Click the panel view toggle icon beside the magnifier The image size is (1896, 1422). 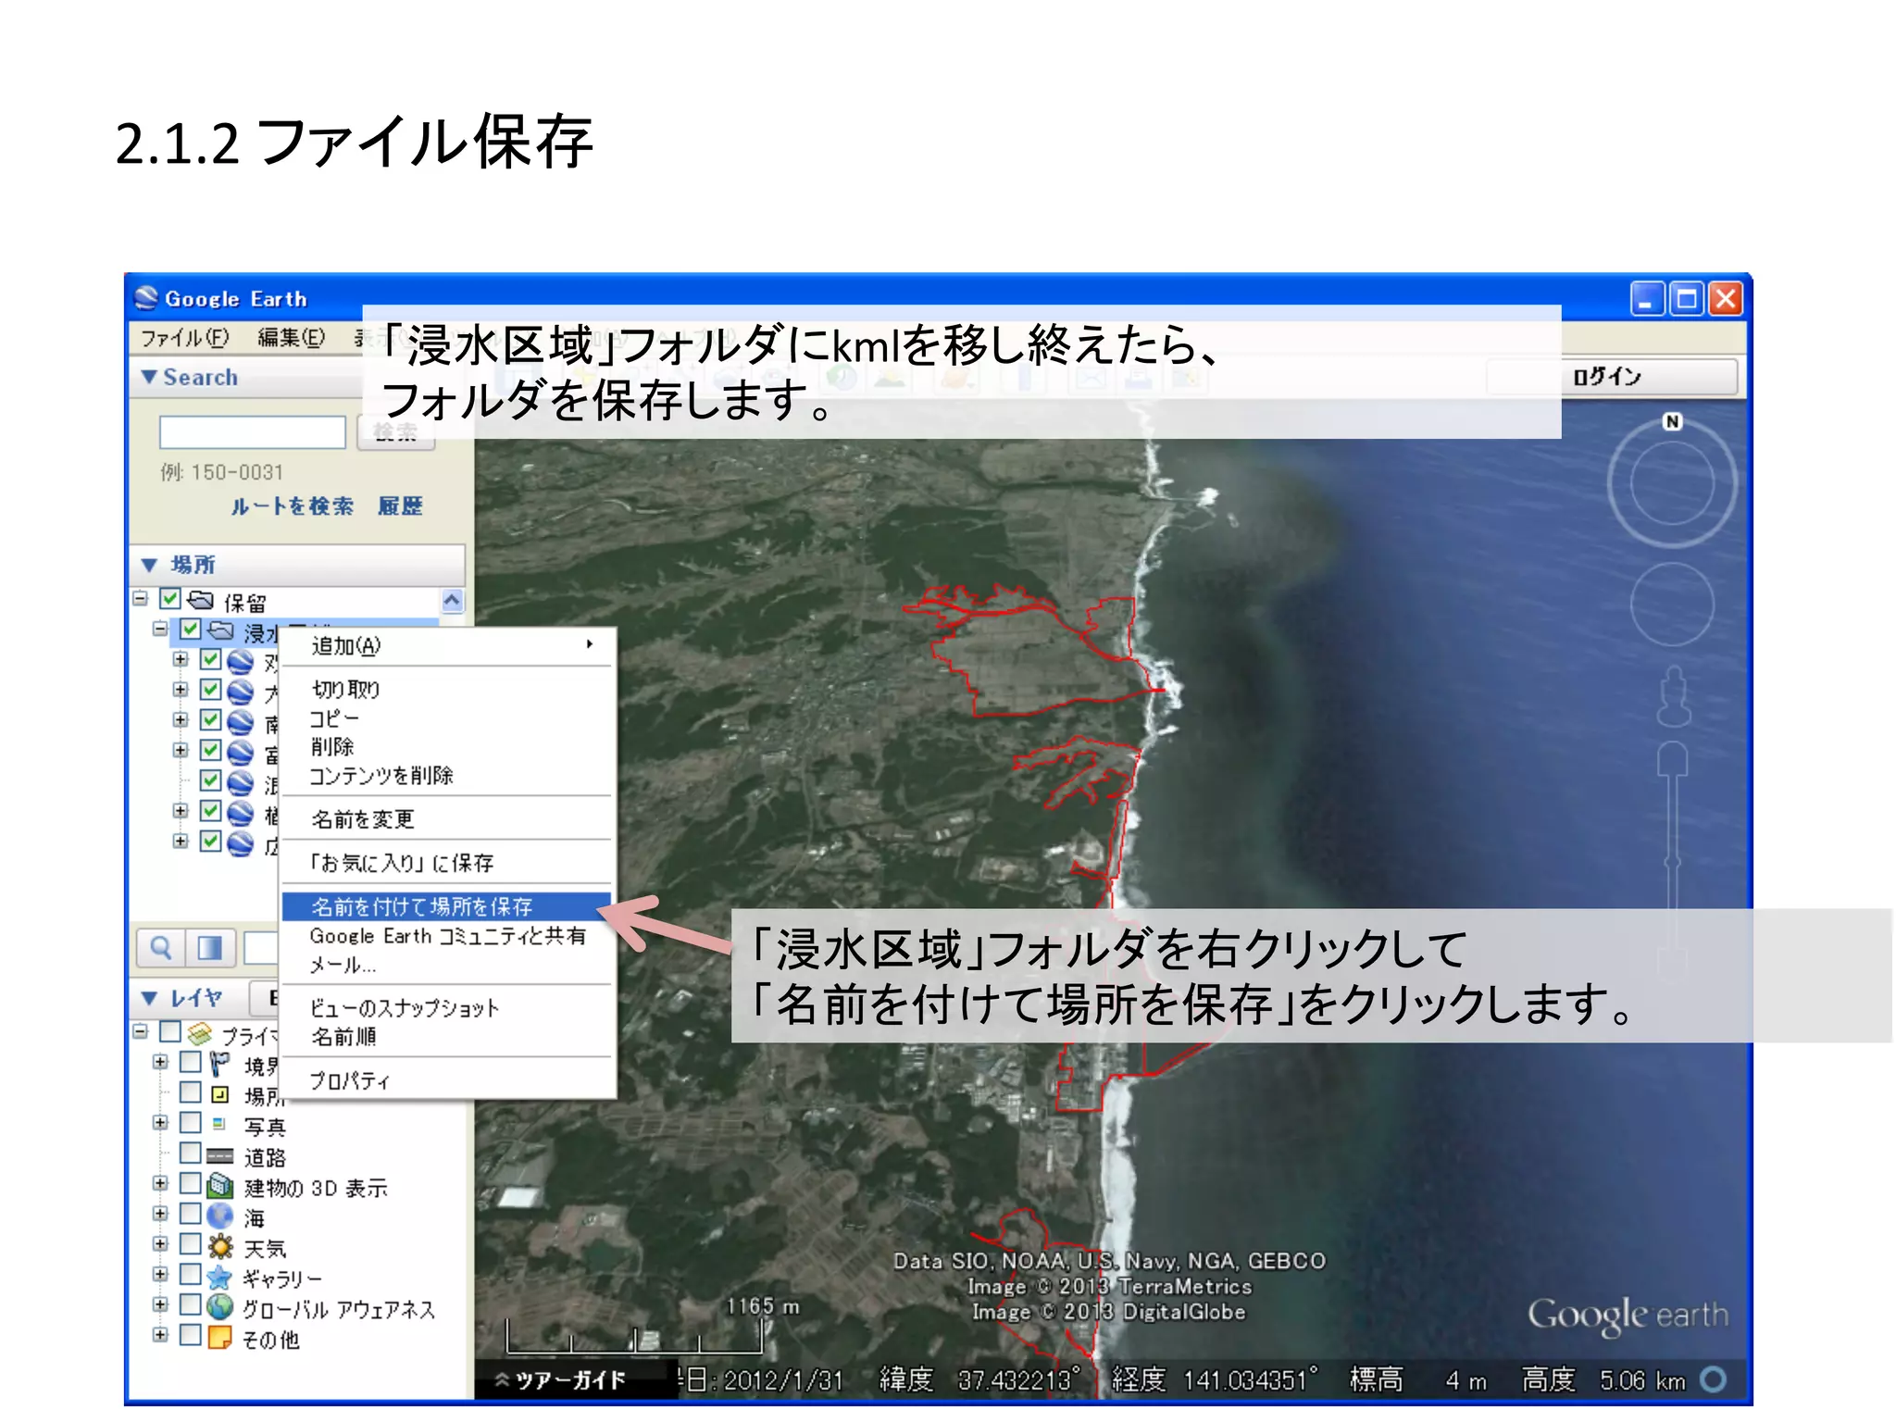pos(210,947)
